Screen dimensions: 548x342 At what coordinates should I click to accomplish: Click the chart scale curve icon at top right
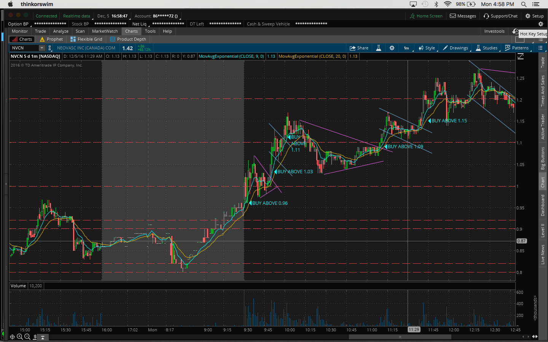coord(521,56)
